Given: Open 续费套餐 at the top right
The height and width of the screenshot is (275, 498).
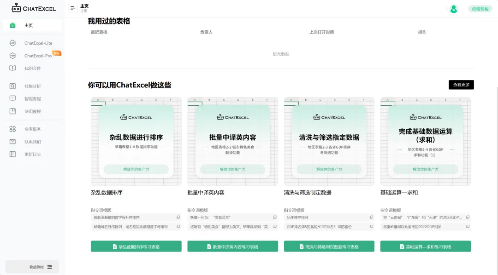Looking at the screenshot, I should (480, 8).
